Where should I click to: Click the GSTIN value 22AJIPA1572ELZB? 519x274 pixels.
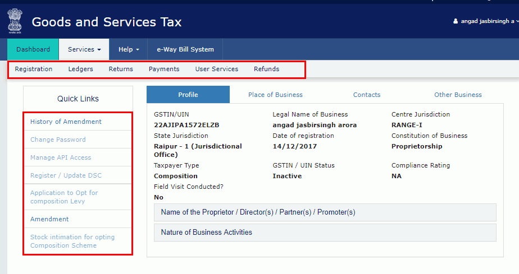[x=186, y=125]
